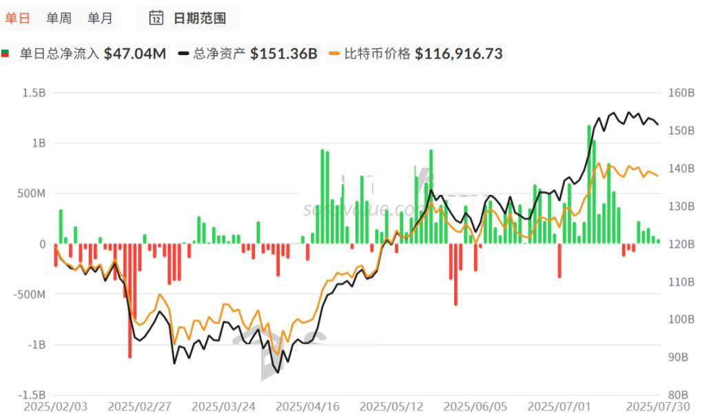
Task: Switch to the 单周 weekly tab
Action: 59,18
